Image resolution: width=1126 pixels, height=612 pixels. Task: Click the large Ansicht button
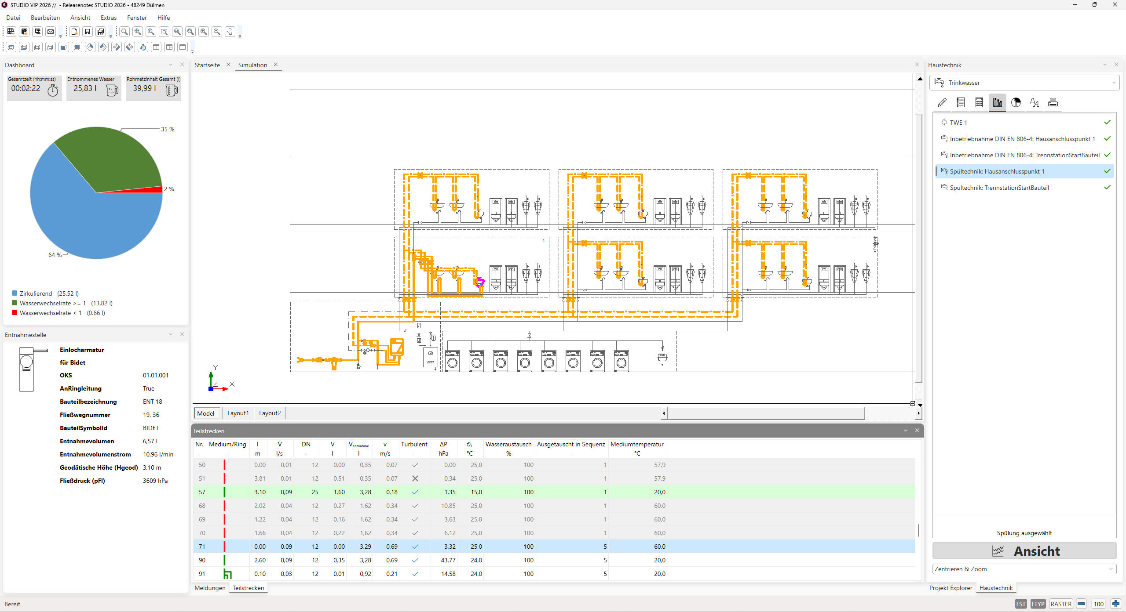point(1024,550)
